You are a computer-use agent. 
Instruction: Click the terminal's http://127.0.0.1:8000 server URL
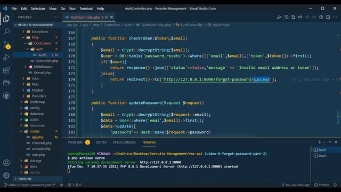pos(160,162)
